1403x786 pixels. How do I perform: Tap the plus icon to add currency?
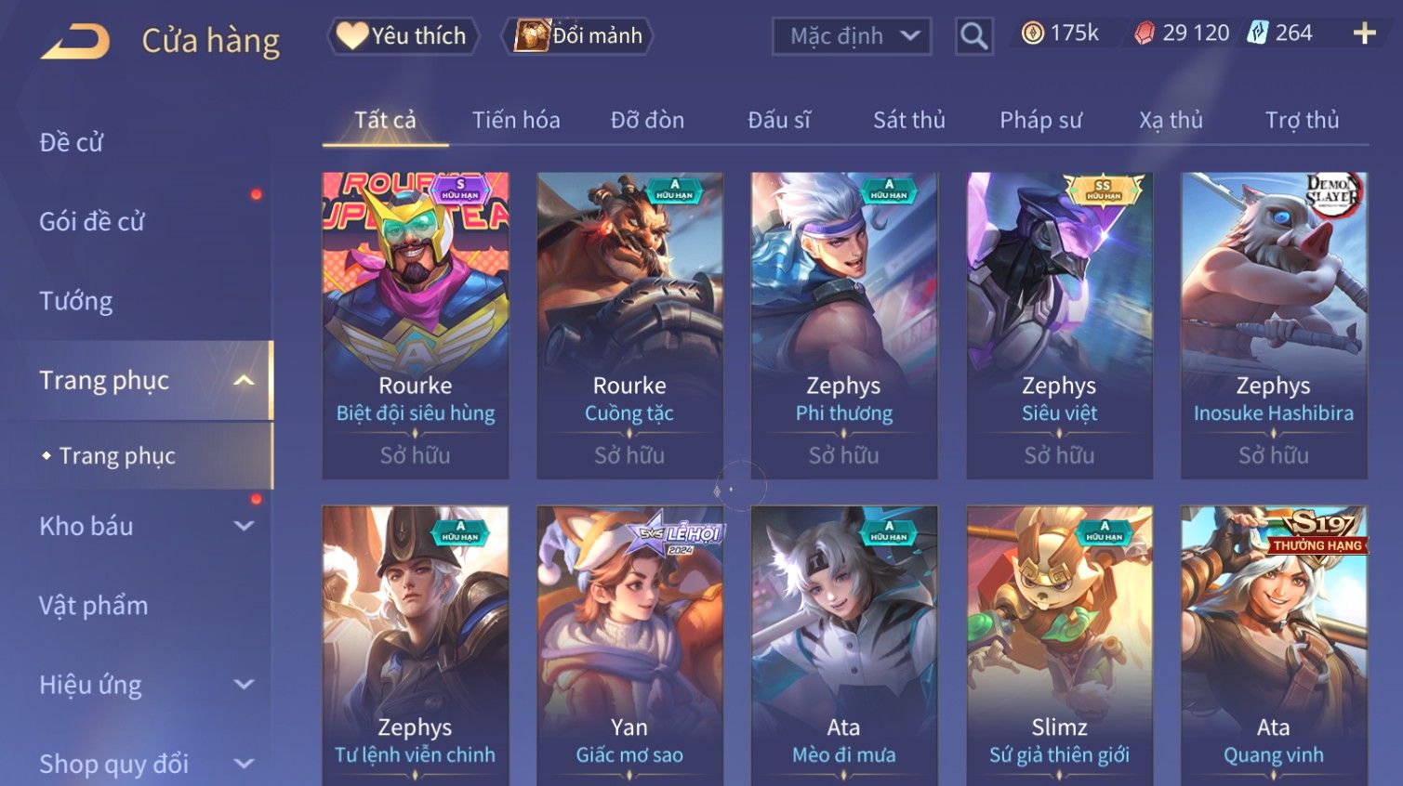1364,33
